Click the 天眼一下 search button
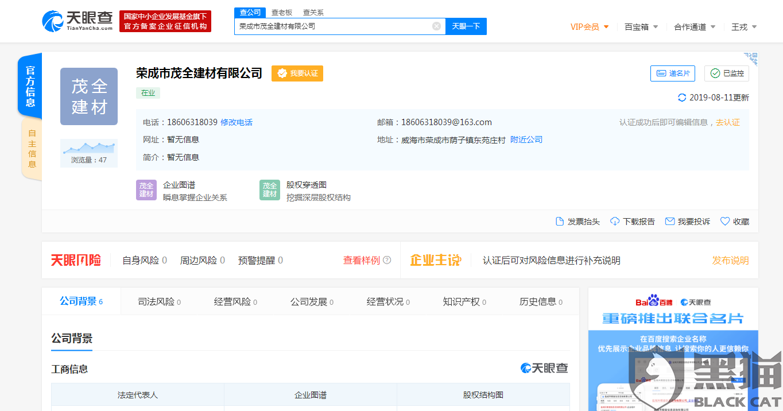This screenshot has width=783, height=411. coord(466,26)
